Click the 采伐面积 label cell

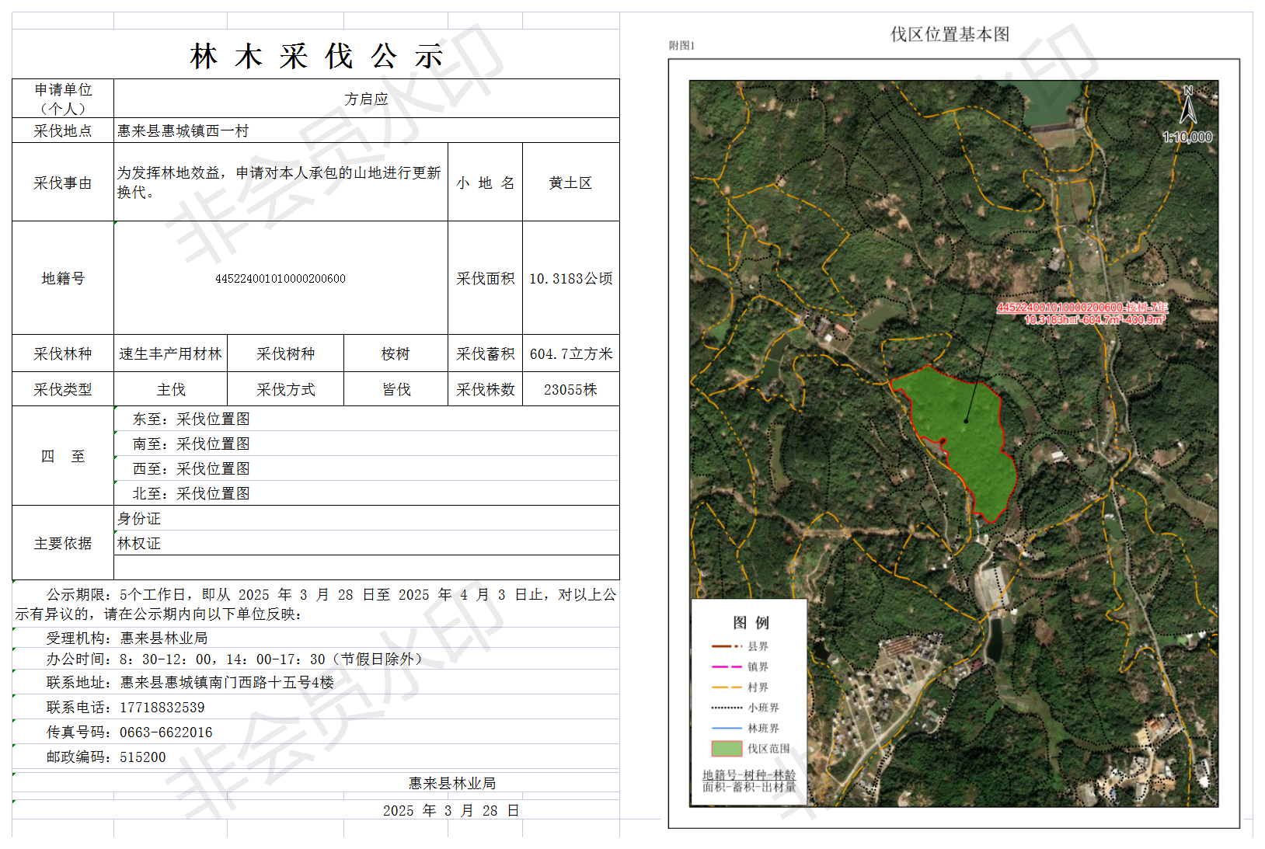[486, 278]
